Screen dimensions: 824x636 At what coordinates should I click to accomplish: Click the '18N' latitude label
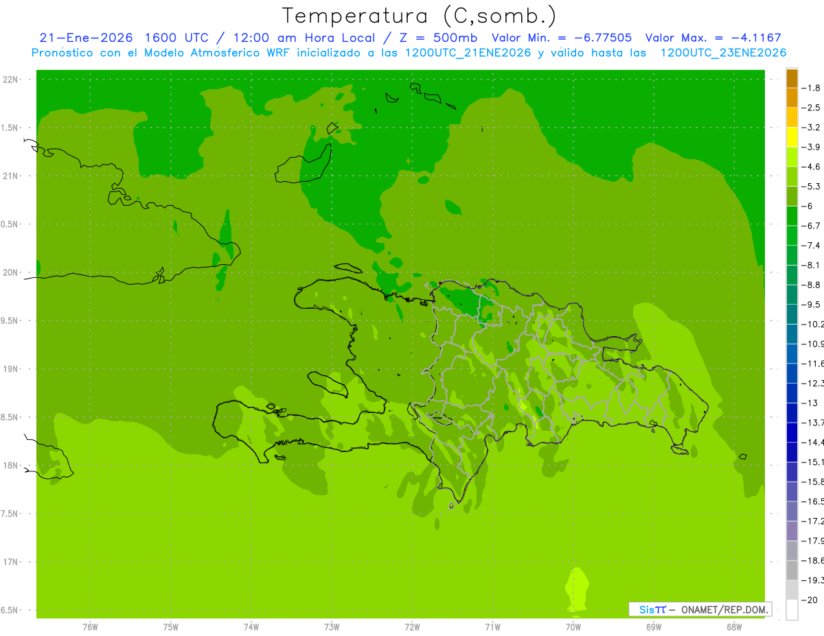10,465
